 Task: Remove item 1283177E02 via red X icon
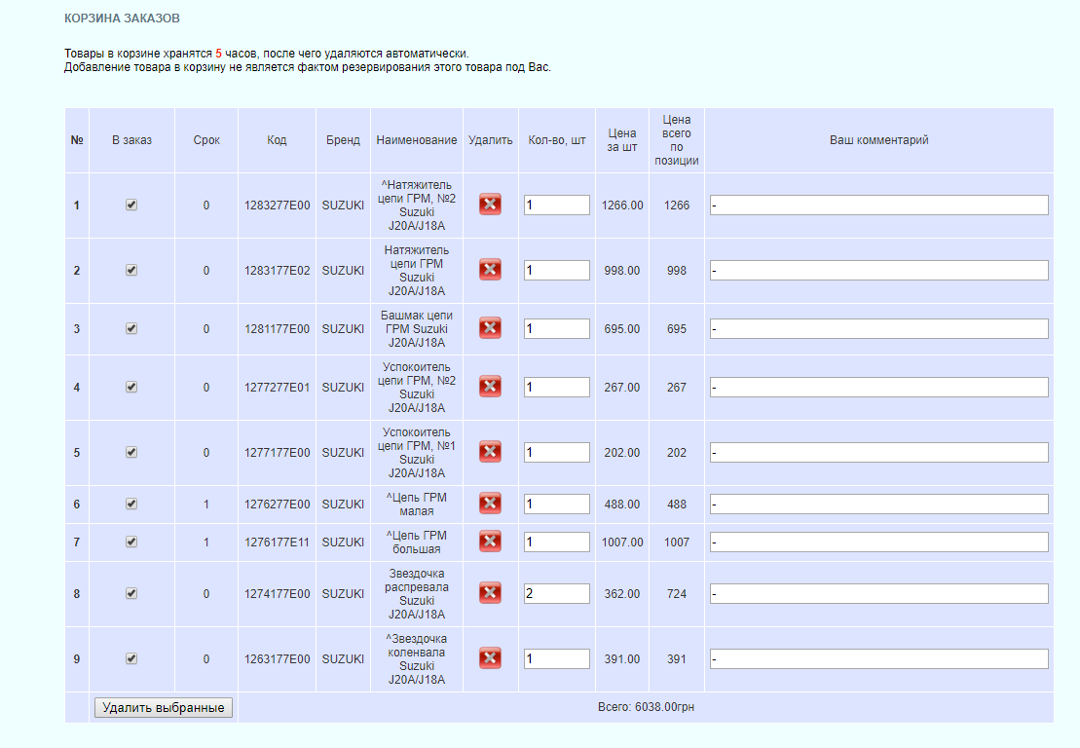(490, 270)
